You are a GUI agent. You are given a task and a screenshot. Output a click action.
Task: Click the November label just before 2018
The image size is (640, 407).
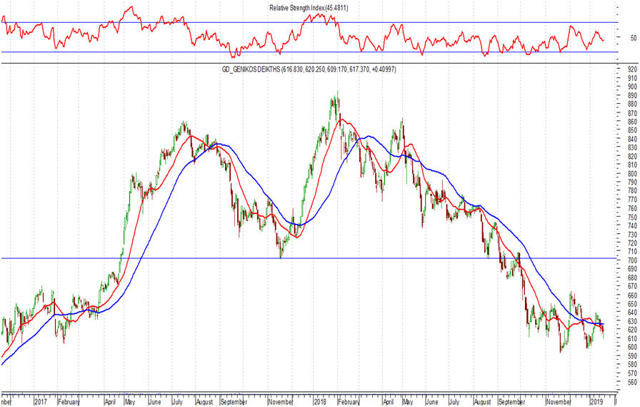281,402
